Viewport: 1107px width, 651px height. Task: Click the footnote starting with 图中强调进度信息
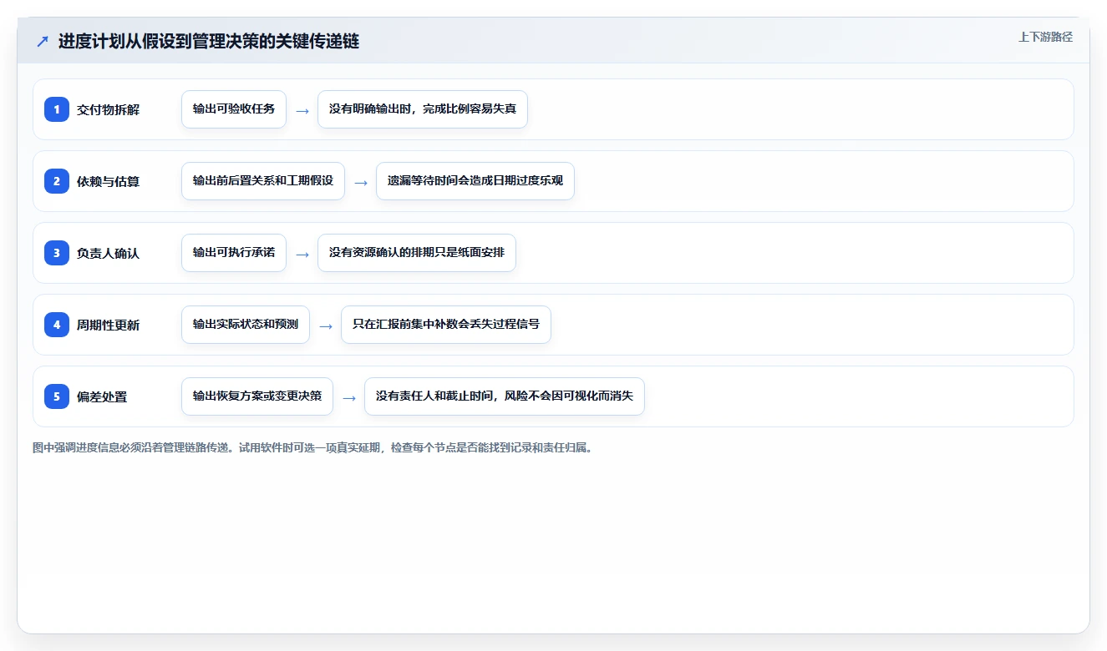coord(312,447)
